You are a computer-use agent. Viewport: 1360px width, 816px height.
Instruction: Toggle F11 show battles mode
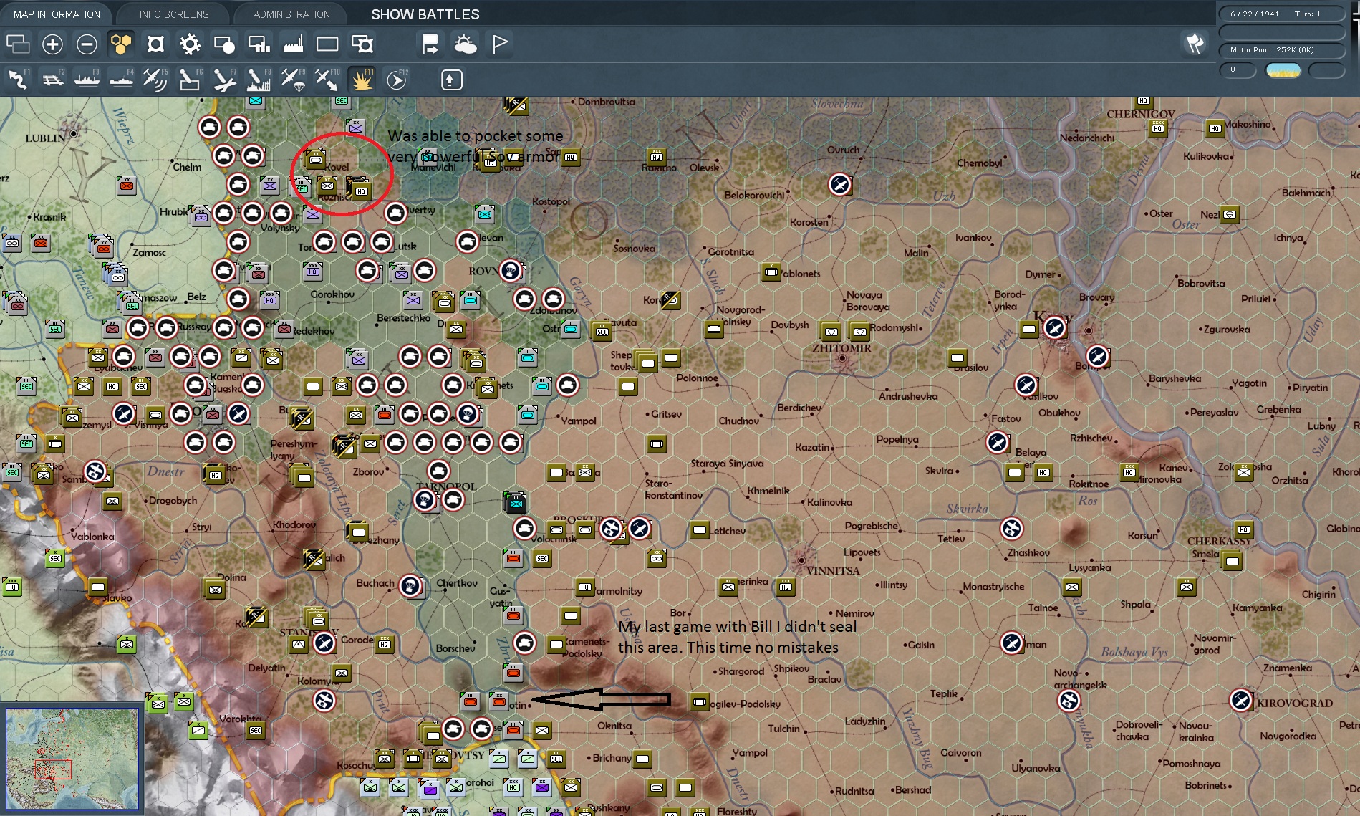point(362,80)
